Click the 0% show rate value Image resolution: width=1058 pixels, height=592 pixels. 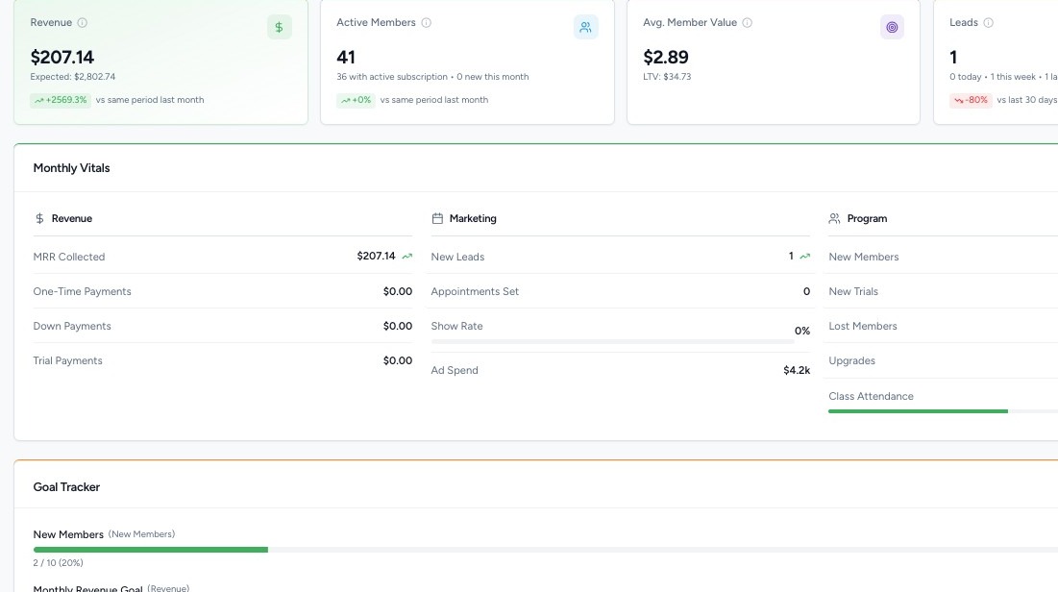pos(802,331)
